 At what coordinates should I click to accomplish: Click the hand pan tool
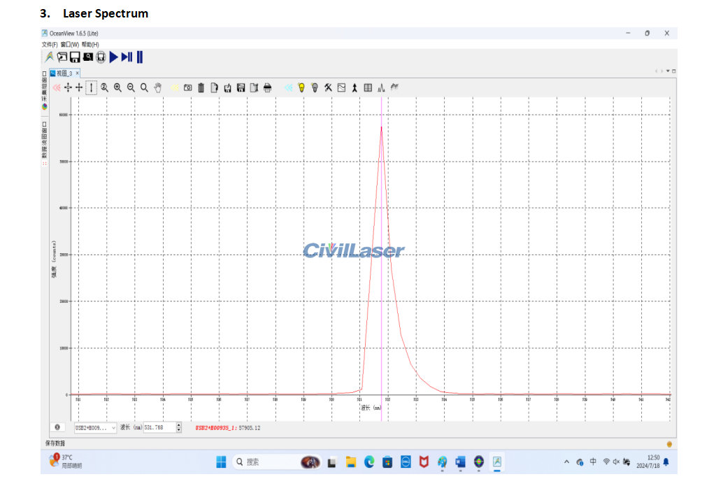coord(158,87)
